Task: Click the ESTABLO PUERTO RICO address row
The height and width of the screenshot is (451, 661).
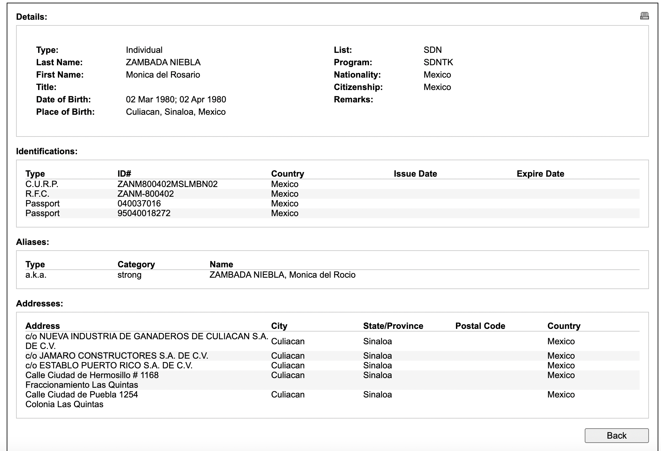Action: coord(109,365)
